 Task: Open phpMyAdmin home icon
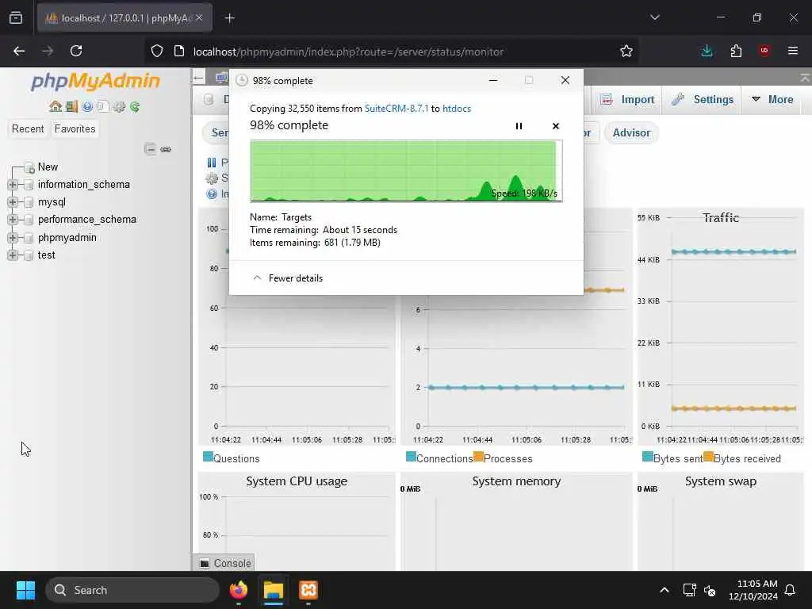(x=56, y=107)
